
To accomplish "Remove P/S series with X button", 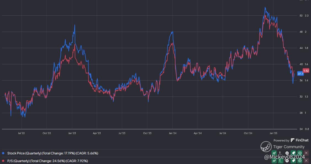I will [x=306, y=161].
